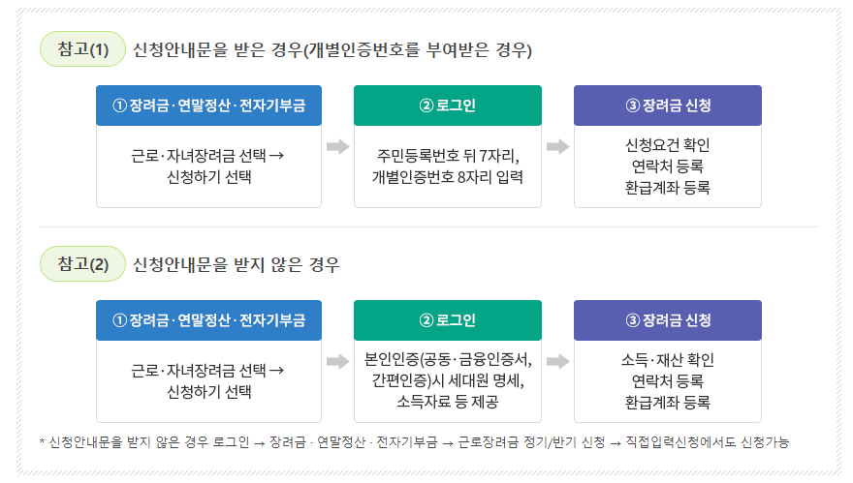Select the purple ③장려금 신청 header in 참고(1)
The height and width of the screenshot is (483, 853).
[668, 106]
